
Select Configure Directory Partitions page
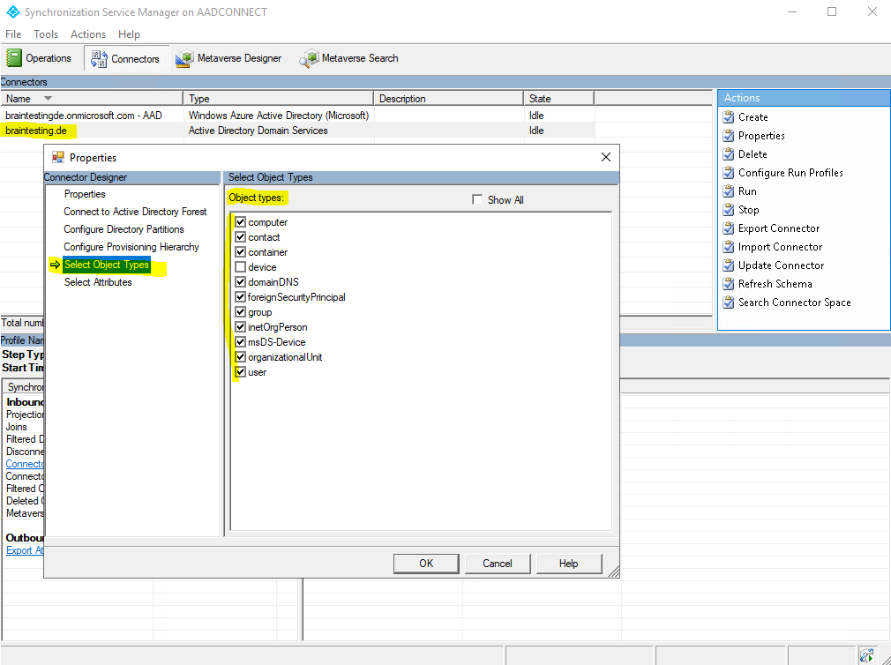coord(124,229)
